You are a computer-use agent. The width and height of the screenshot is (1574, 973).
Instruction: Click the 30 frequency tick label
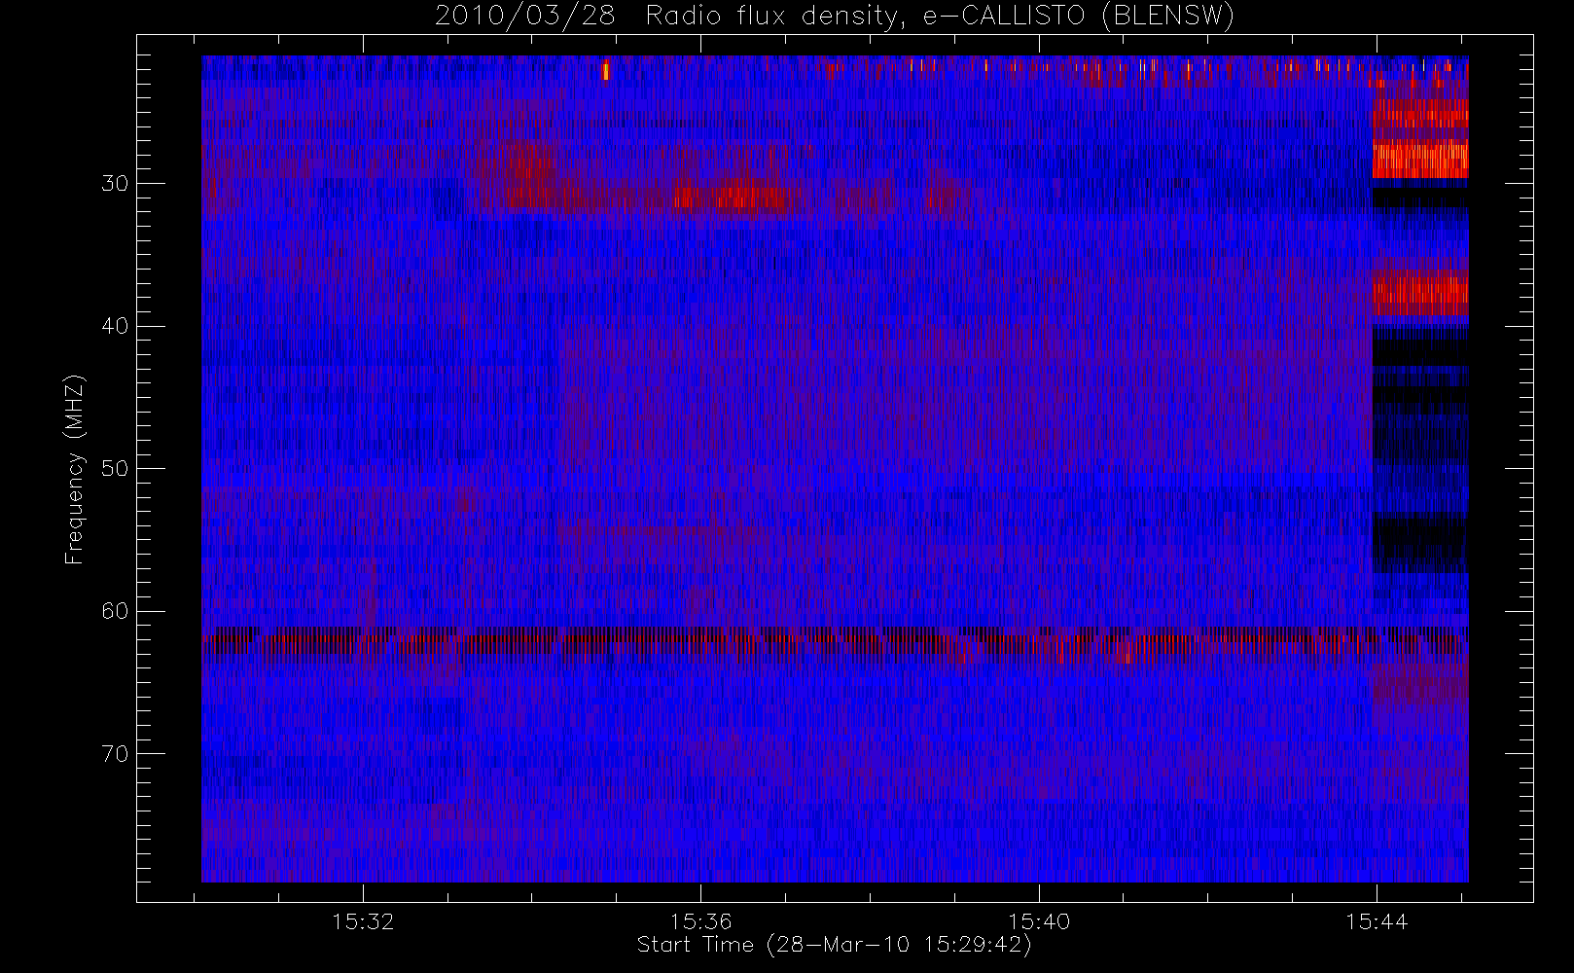coord(115,183)
